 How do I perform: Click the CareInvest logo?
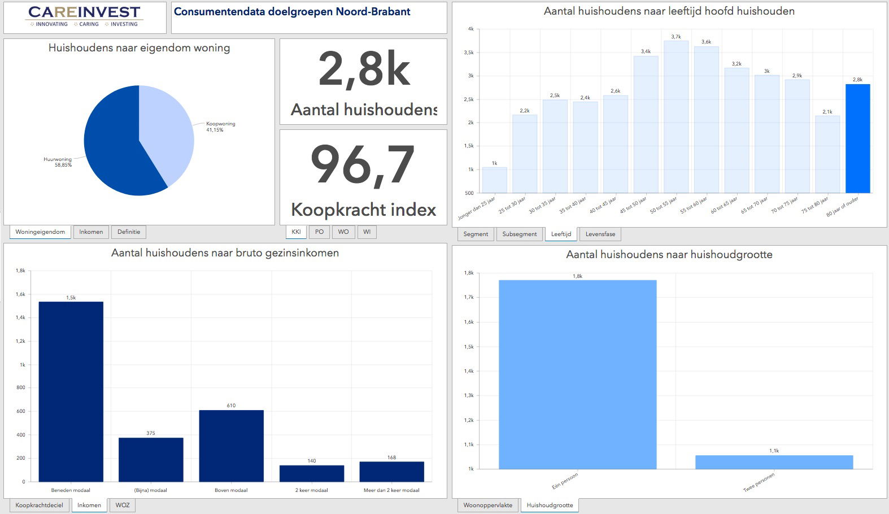(x=84, y=16)
